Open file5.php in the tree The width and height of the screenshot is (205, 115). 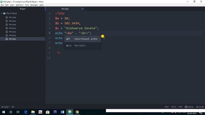[x=12, y=32]
